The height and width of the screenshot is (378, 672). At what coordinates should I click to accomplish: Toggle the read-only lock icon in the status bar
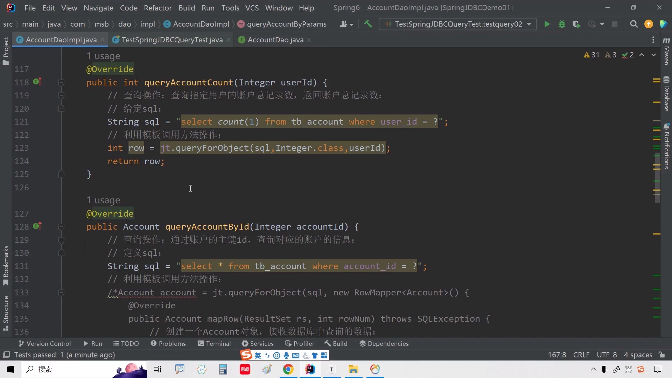click(661, 355)
